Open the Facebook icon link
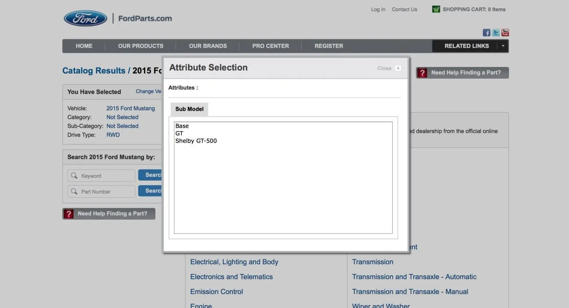 pos(486,33)
